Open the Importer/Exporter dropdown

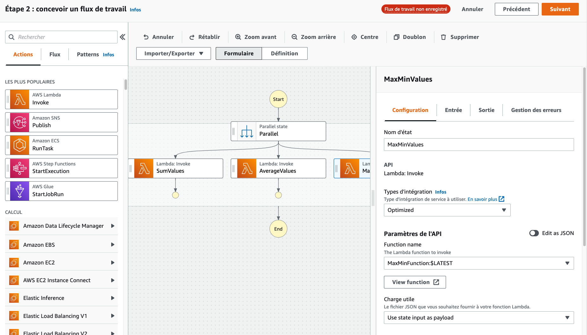[174, 53]
